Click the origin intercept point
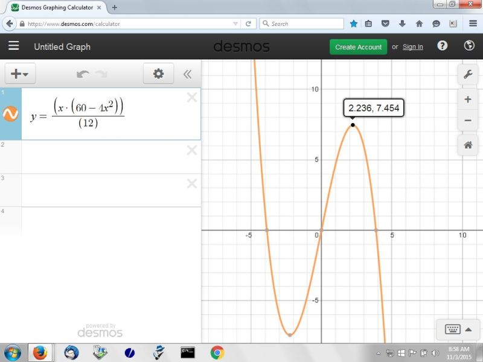 coord(321,230)
